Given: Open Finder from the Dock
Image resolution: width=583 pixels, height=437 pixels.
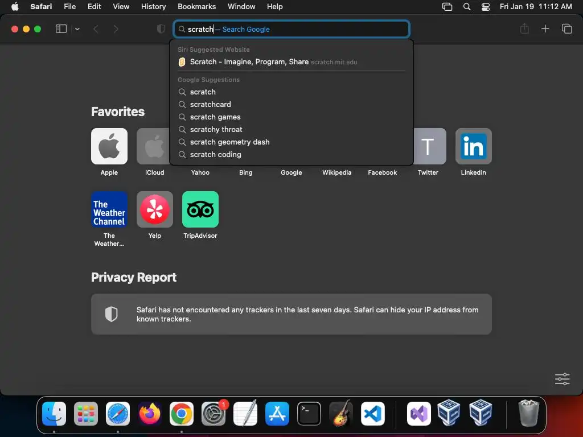Looking at the screenshot, I should [x=54, y=414].
